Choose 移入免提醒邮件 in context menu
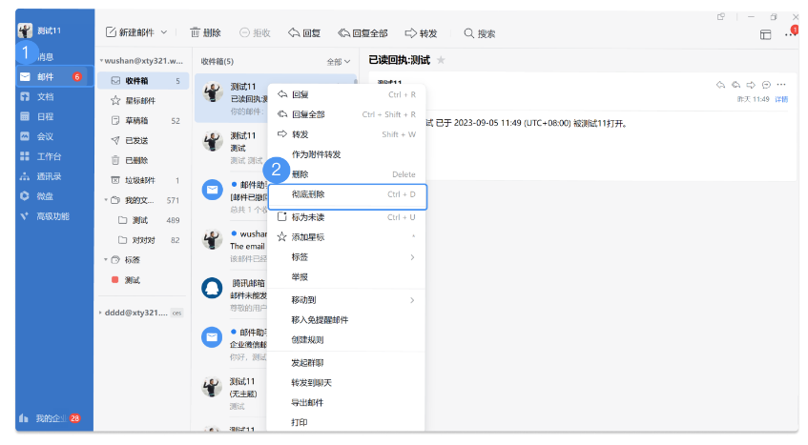The height and width of the screenshot is (445, 808). click(346, 320)
